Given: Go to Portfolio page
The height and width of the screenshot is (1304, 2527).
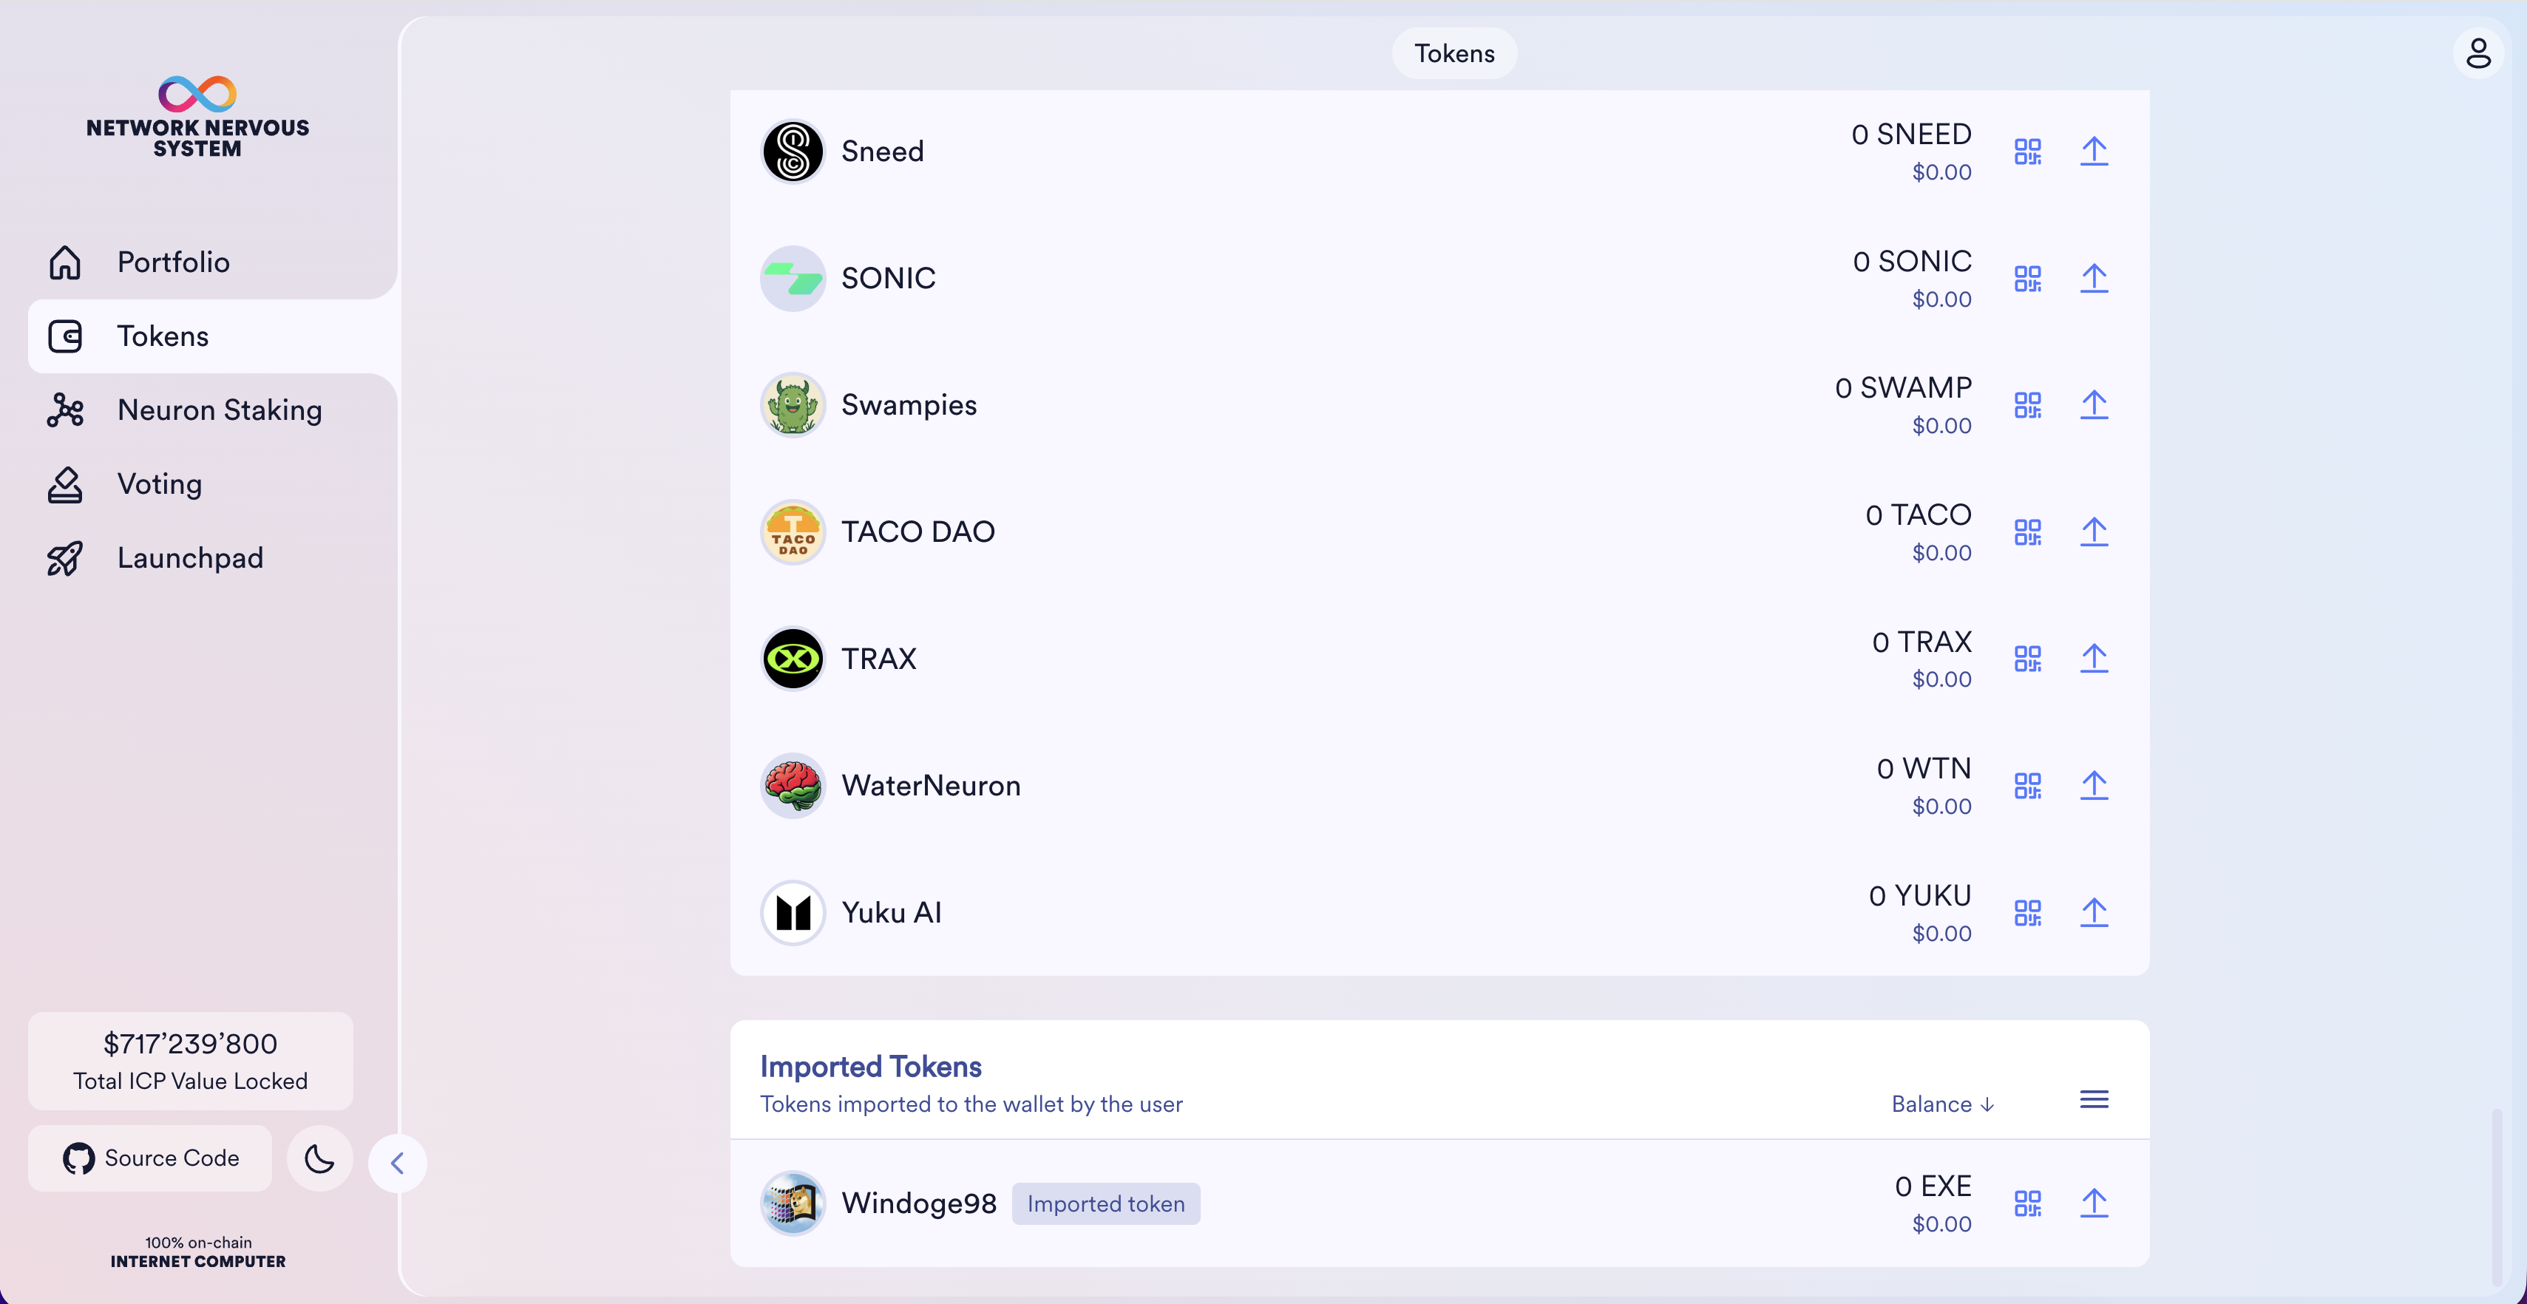Looking at the screenshot, I should coord(174,262).
